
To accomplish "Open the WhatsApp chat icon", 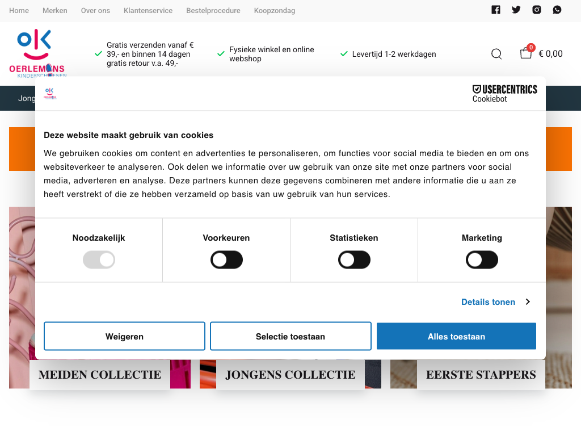I will tap(557, 10).
